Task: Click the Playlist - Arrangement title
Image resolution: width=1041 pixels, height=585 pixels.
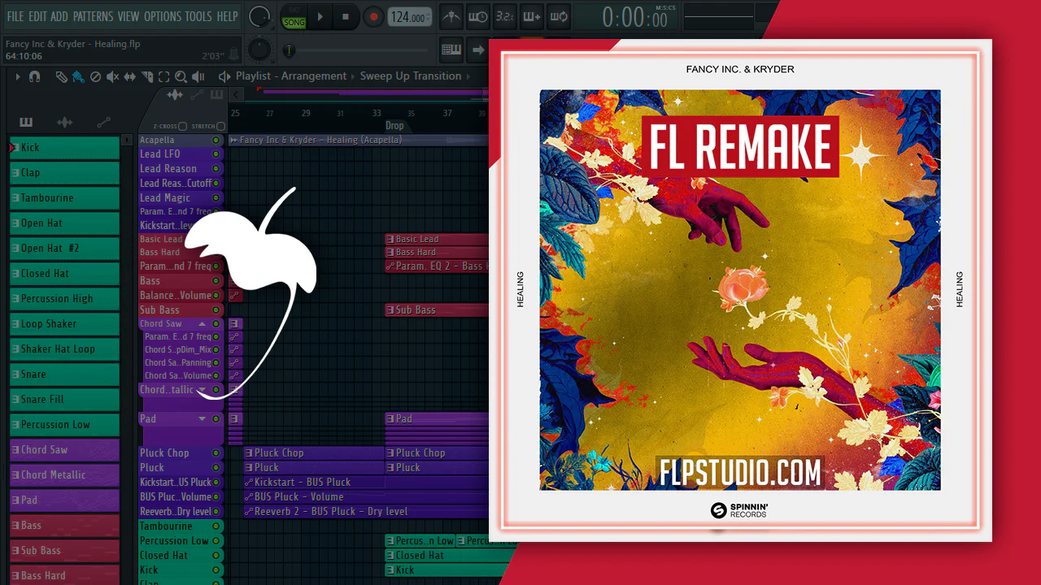Action: [291, 76]
